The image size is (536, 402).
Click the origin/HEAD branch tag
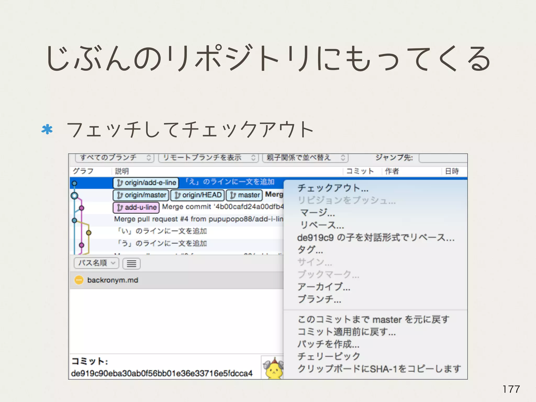(198, 195)
